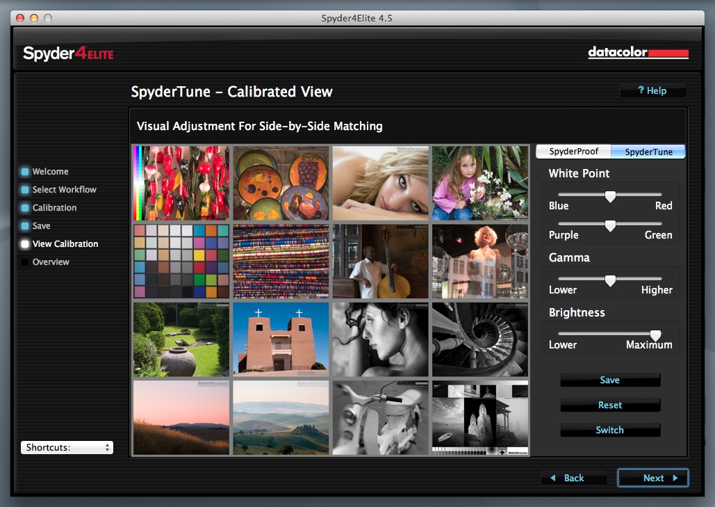Click the Gamma slider handle
Image resolution: width=715 pixels, height=507 pixels.
pos(610,280)
